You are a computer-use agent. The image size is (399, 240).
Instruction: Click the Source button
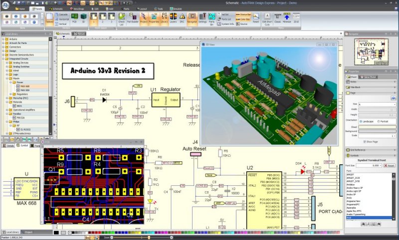point(242,24)
